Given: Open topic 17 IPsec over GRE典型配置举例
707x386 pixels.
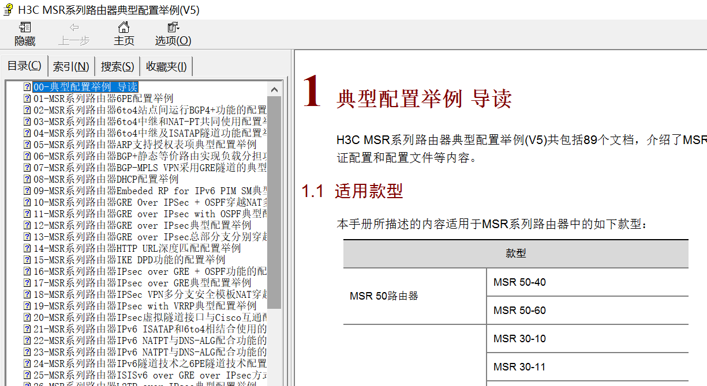Looking at the screenshot, I should point(142,283).
